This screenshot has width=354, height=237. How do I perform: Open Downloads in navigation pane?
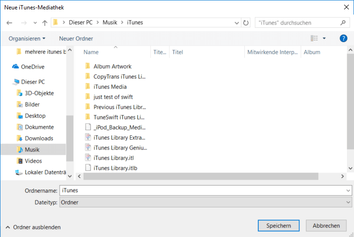35,138
